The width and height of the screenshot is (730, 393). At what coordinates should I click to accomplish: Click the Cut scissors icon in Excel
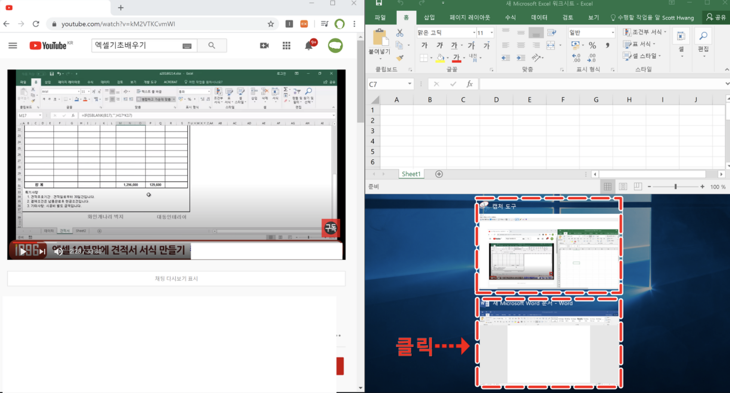point(400,33)
